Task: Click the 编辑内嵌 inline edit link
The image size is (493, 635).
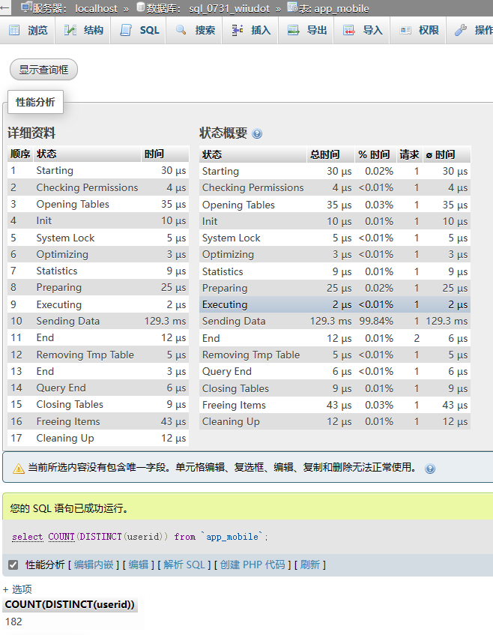Action: click(94, 565)
